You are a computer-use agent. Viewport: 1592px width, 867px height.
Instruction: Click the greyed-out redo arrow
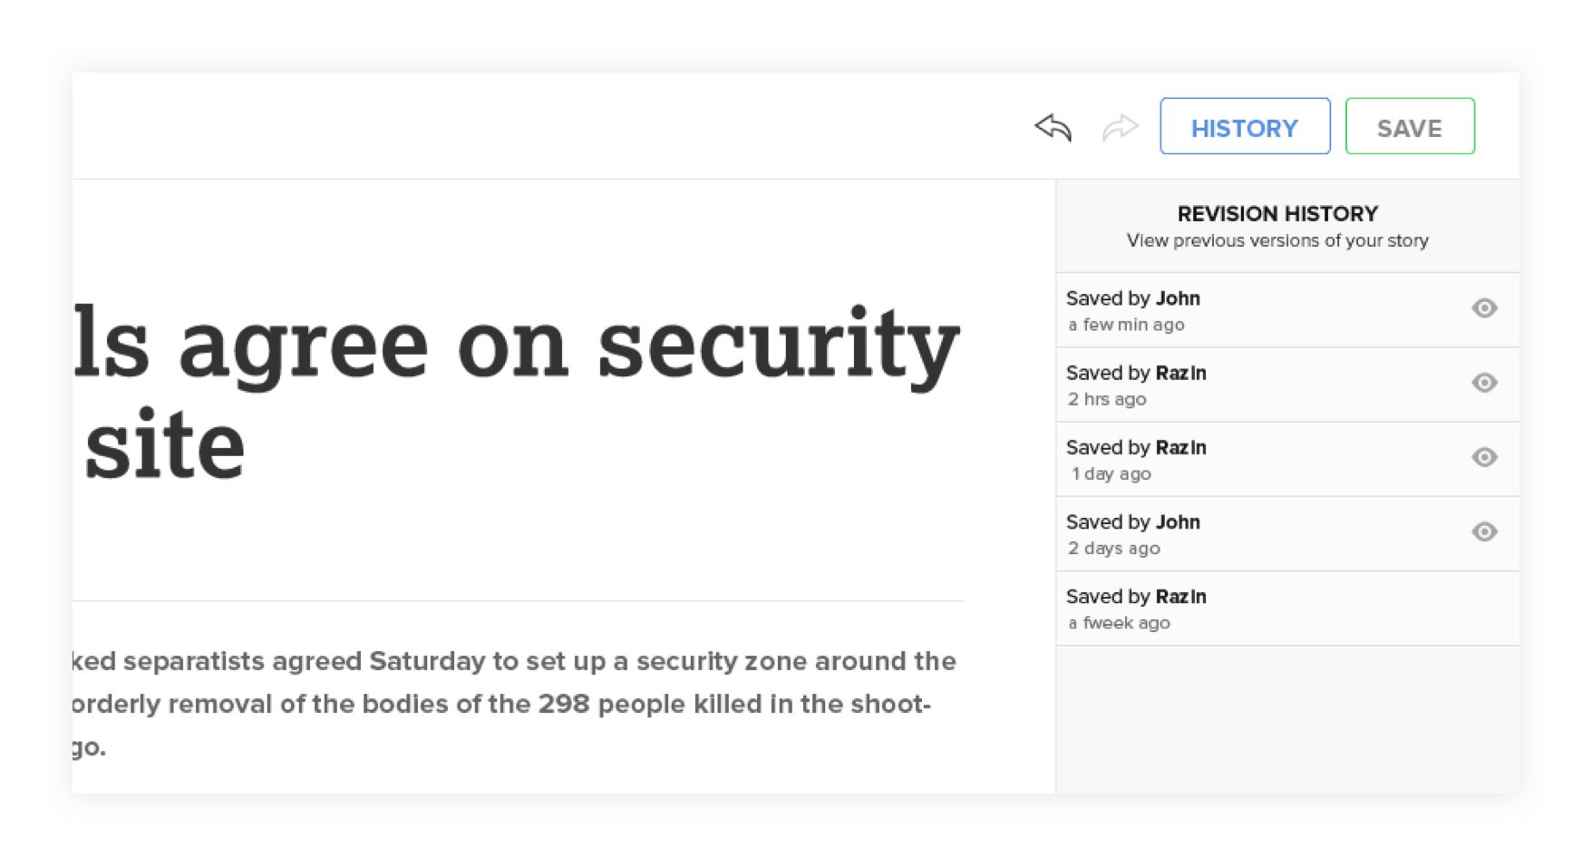1120,128
